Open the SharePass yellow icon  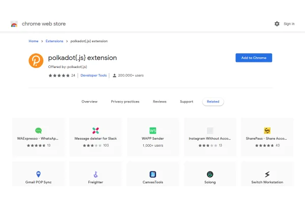267,130
